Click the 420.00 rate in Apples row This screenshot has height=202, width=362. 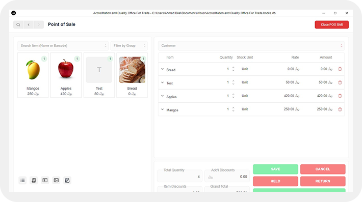pos(292,96)
